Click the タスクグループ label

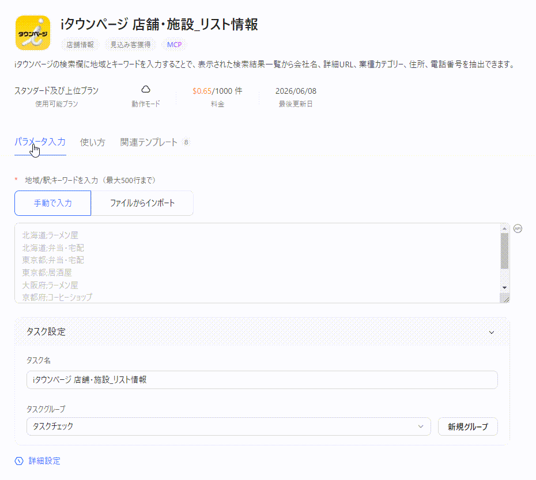point(46,409)
